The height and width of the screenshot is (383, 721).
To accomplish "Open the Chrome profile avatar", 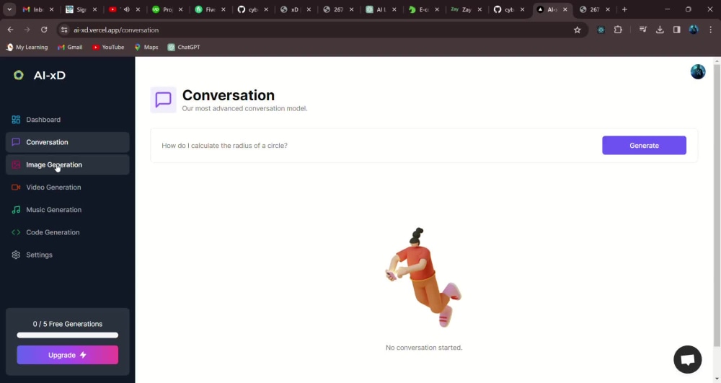I will [694, 30].
